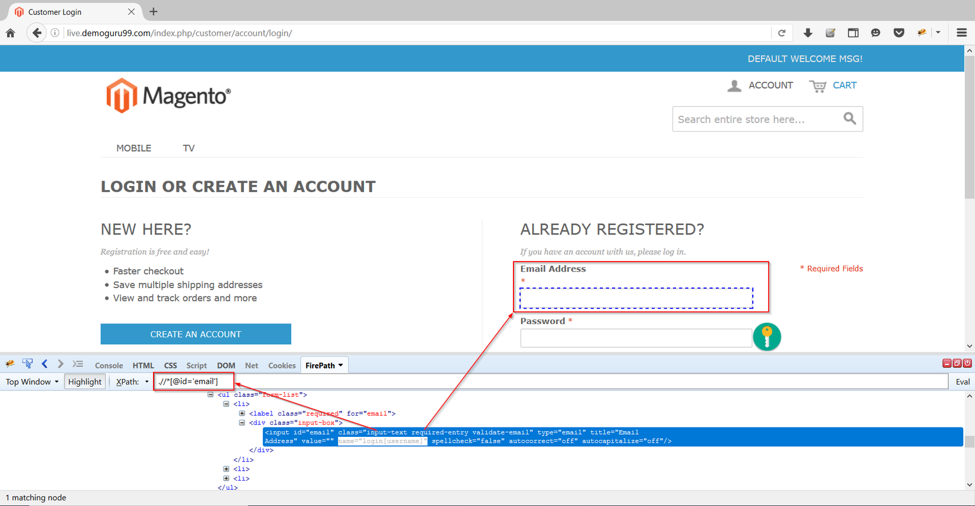Toggle the Firebug command line icon
The height and width of the screenshot is (506, 975).
click(78, 364)
